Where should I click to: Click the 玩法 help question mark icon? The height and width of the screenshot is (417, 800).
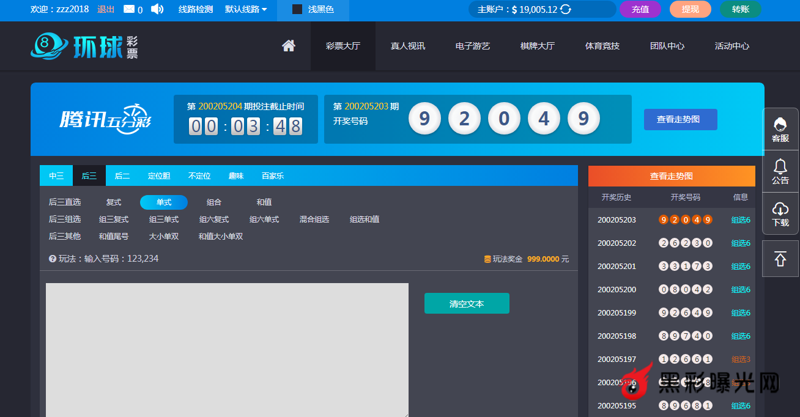[x=53, y=259]
